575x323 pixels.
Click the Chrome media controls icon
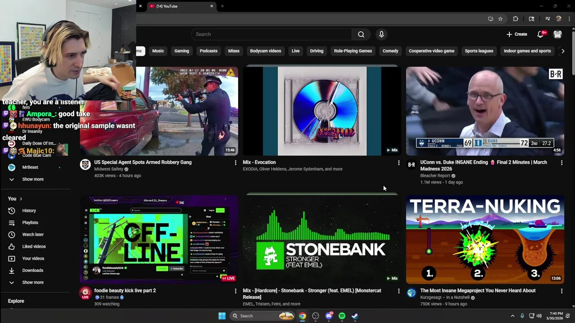(548, 19)
